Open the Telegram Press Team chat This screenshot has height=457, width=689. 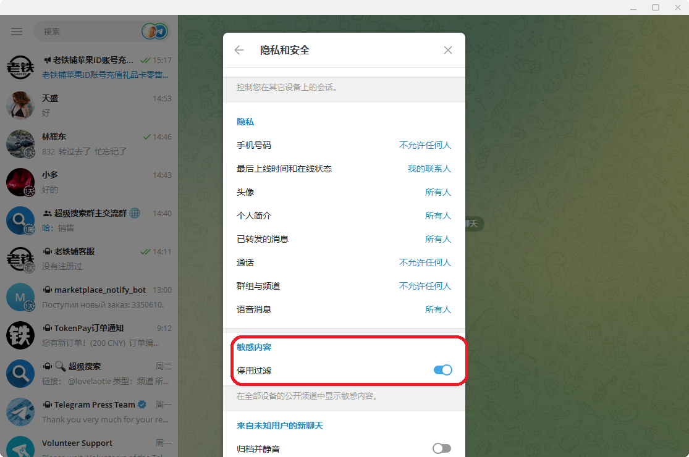tap(89, 412)
